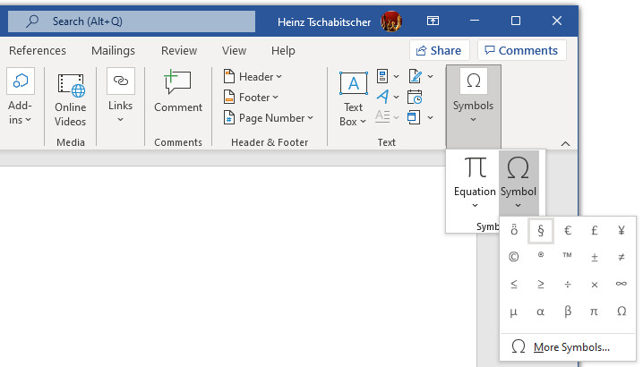Insert the not-equal ≠ symbol
This screenshot has width=643, height=367.
click(x=622, y=257)
